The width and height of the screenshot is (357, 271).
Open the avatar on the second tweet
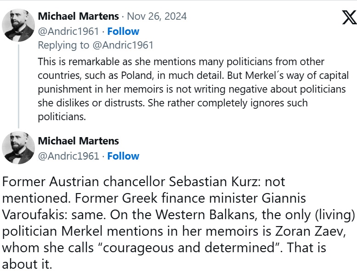18,149
